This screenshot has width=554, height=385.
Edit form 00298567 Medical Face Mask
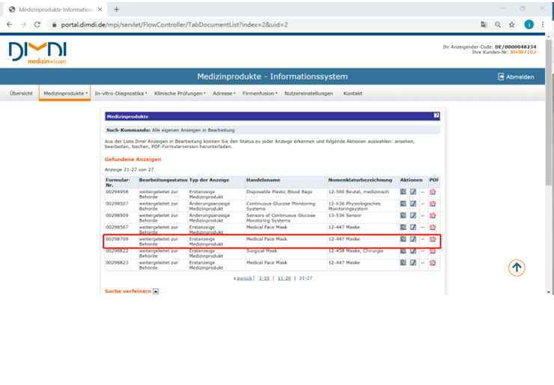coord(413,228)
